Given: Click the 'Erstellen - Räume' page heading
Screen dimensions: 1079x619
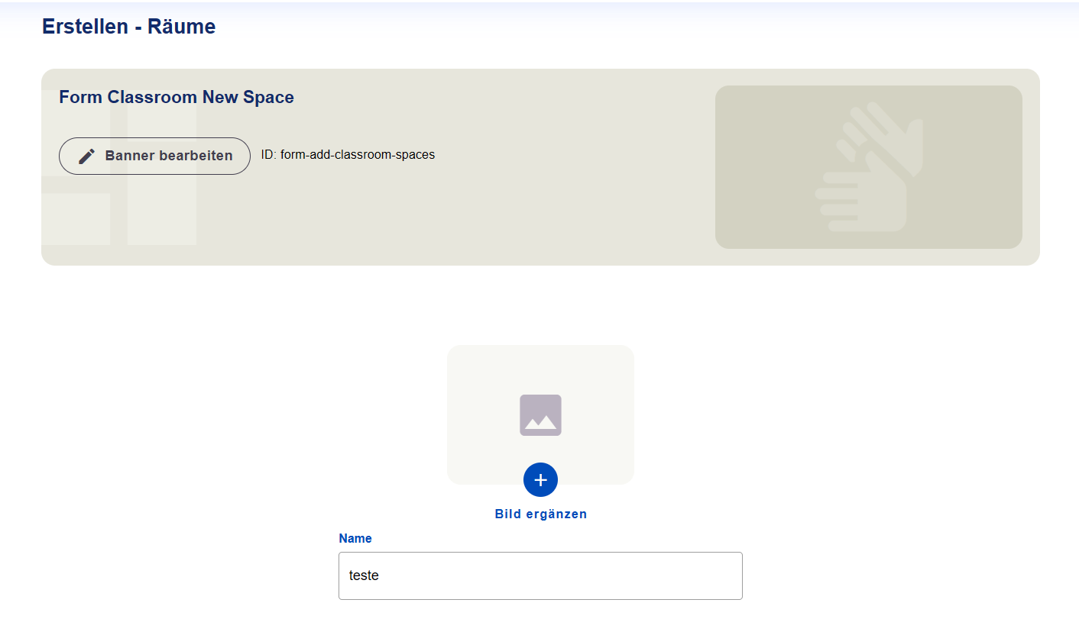Looking at the screenshot, I should 129,27.
